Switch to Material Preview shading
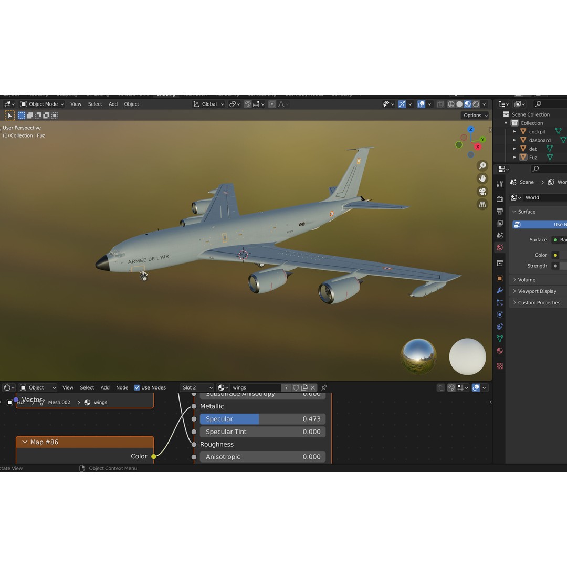Screen dimensions: 567x567 (468, 104)
